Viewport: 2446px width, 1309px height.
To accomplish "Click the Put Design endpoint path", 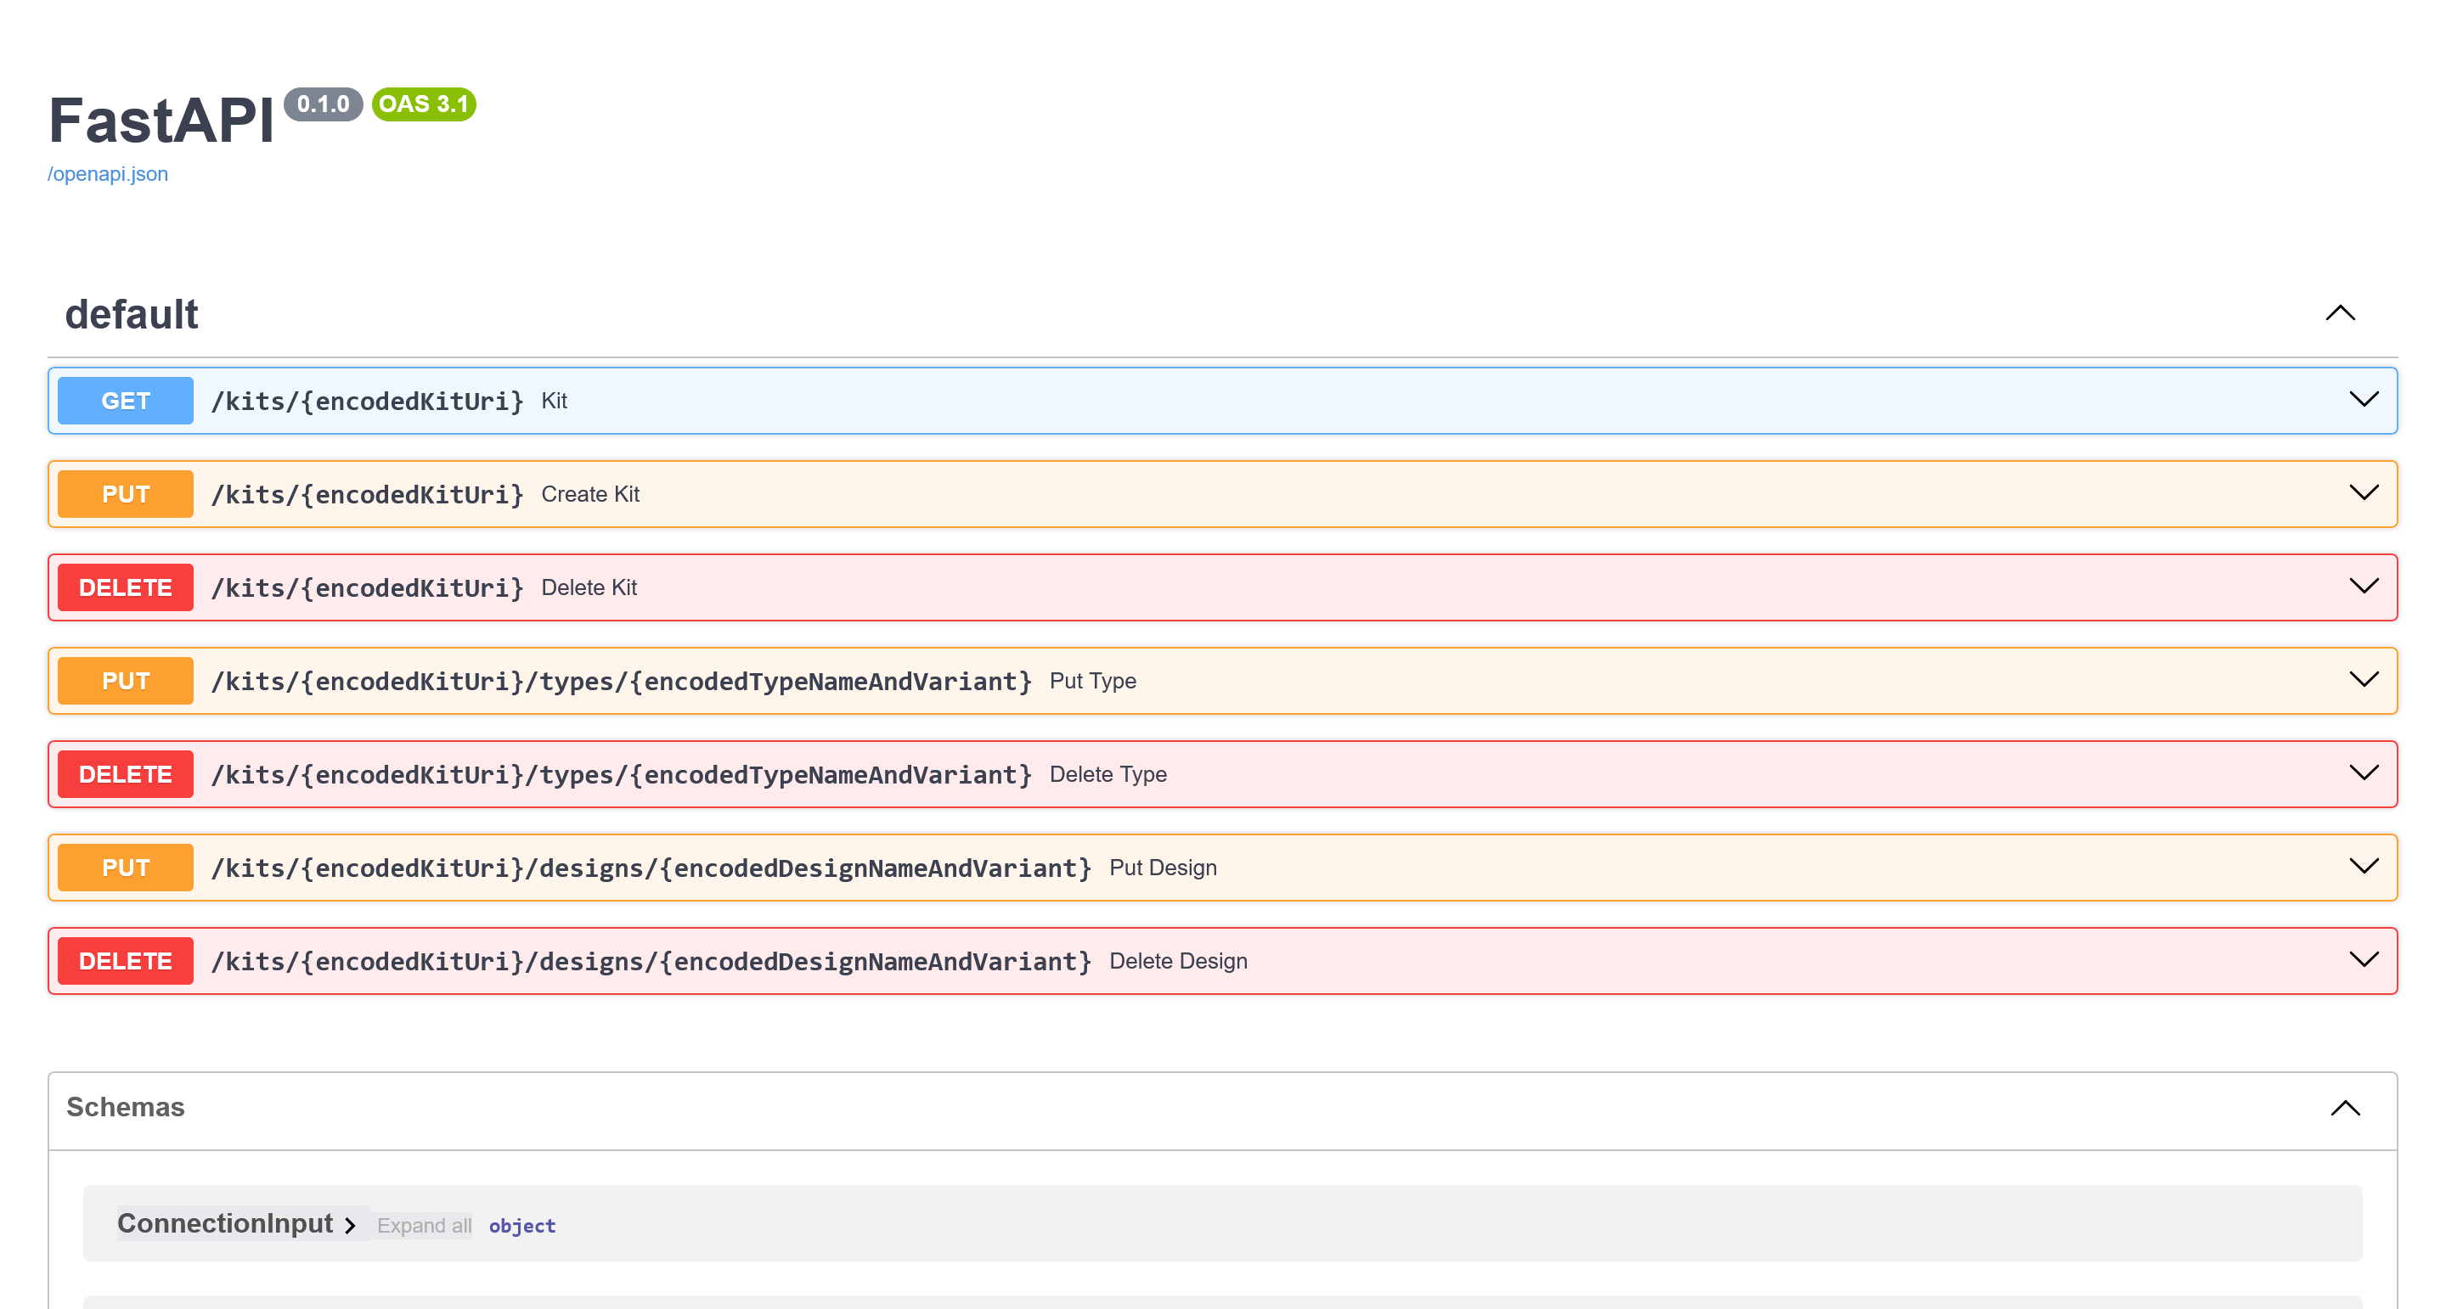I will tap(651, 868).
